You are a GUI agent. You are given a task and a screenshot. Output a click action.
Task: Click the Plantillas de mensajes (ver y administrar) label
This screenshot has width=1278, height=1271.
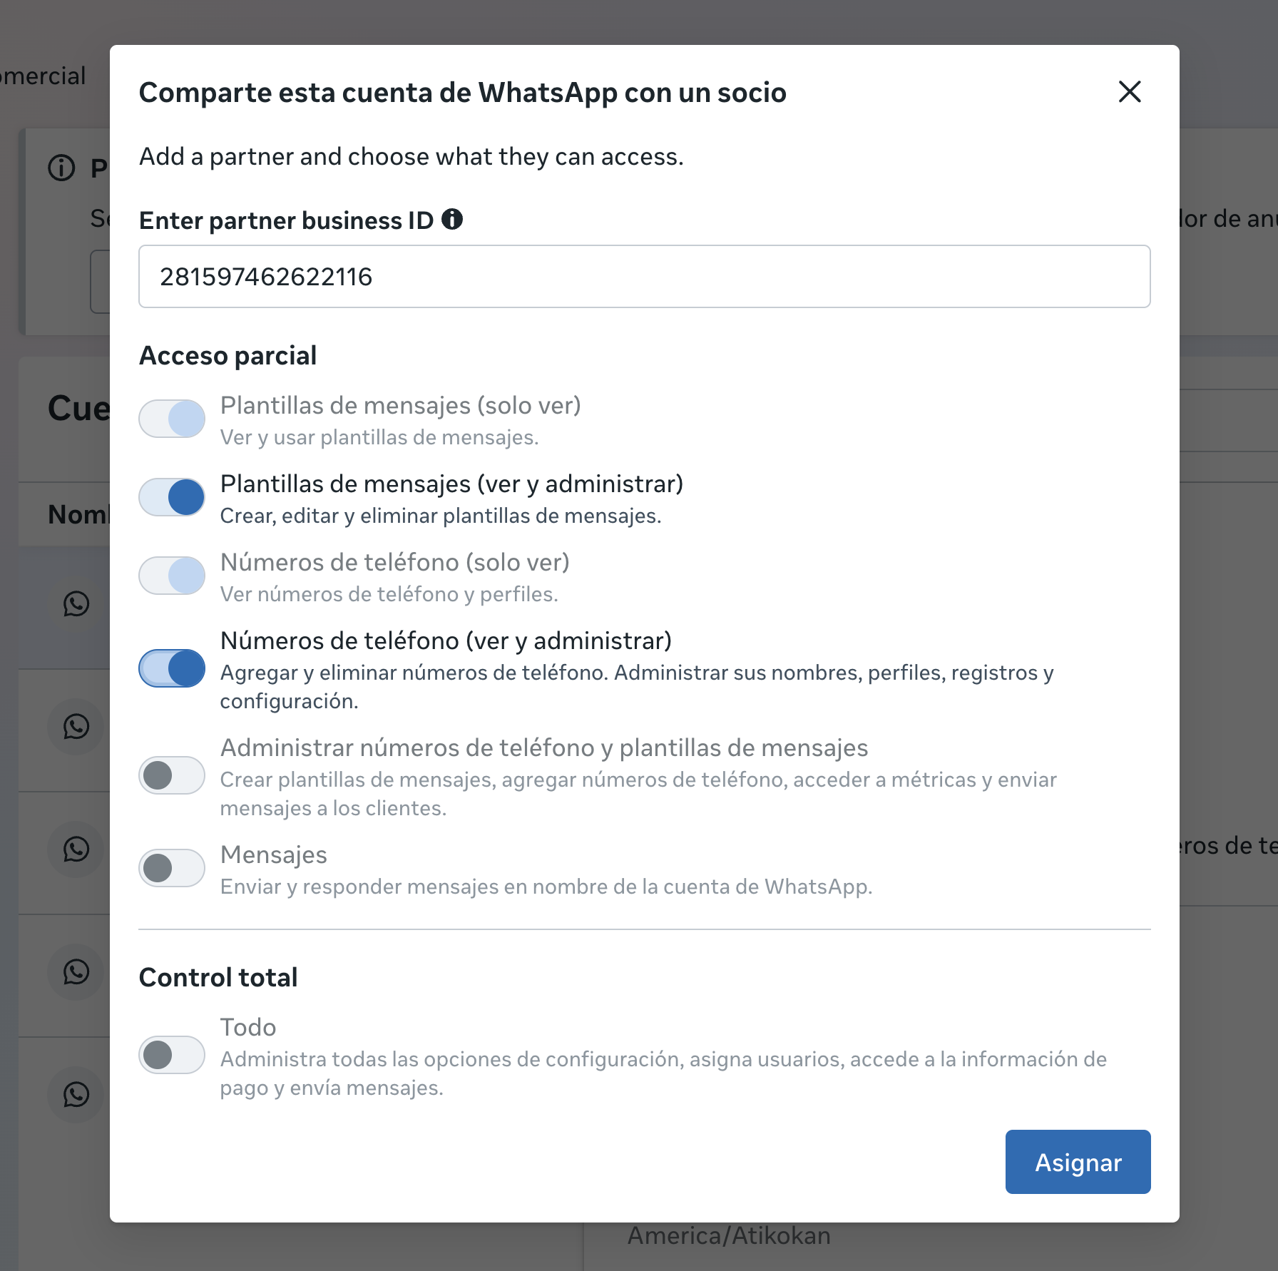(x=451, y=484)
